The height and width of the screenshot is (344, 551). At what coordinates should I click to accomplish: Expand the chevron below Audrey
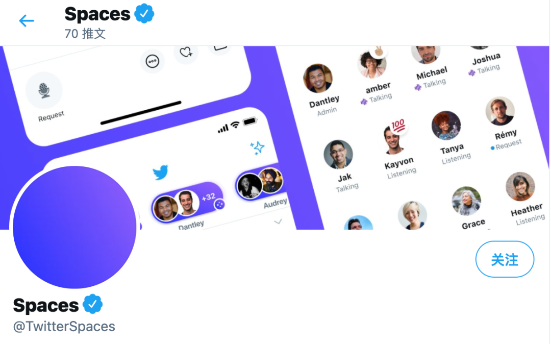[x=279, y=222]
